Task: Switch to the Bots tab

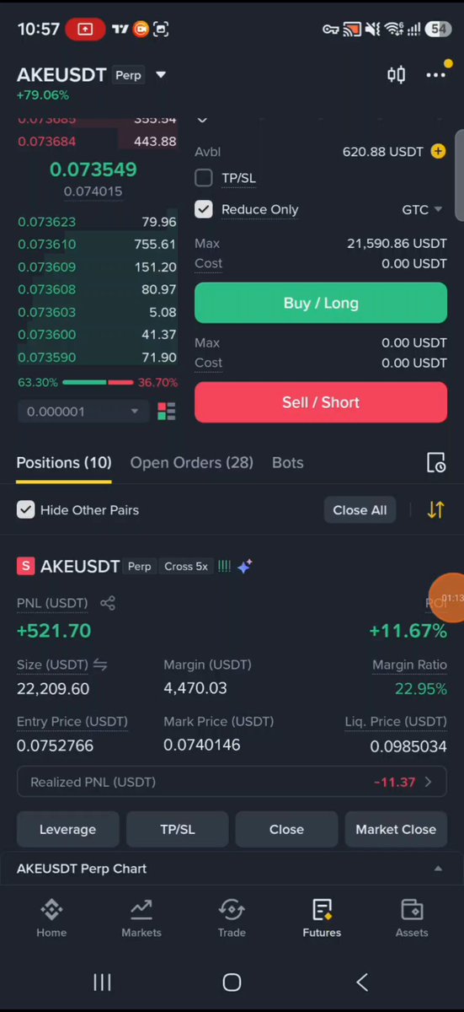Action: point(288,462)
